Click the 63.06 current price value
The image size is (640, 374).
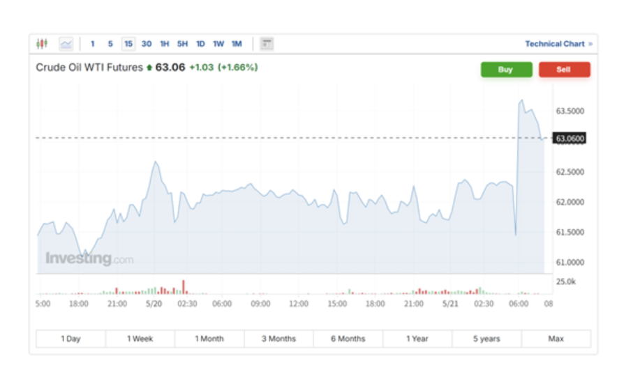click(170, 68)
